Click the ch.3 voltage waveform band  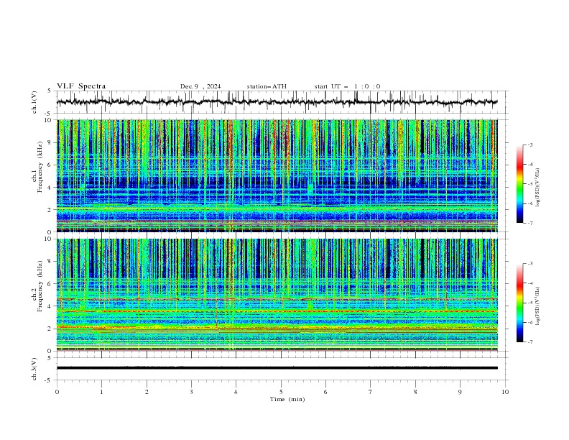click(x=277, y=368)
